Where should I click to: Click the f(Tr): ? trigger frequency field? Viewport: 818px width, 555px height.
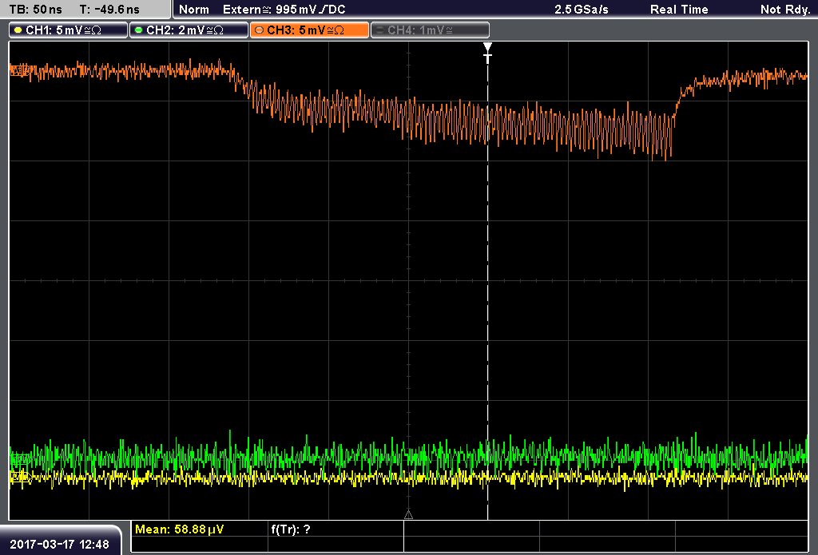pos(336,529)
